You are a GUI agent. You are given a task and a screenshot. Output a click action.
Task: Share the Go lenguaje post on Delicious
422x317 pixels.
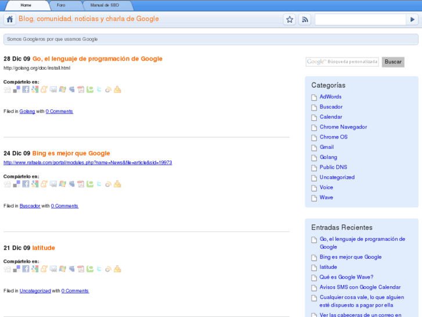tap(17, 90)
